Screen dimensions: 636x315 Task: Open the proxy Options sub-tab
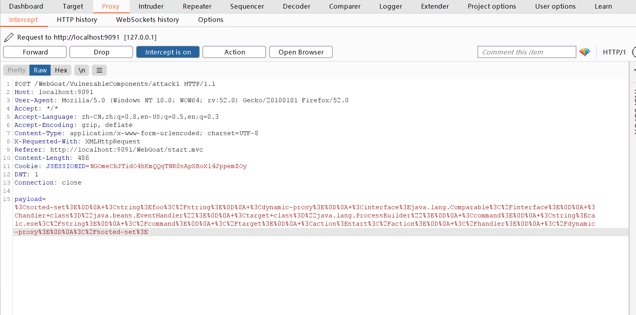pyautogui.click(x=211, y=20)
